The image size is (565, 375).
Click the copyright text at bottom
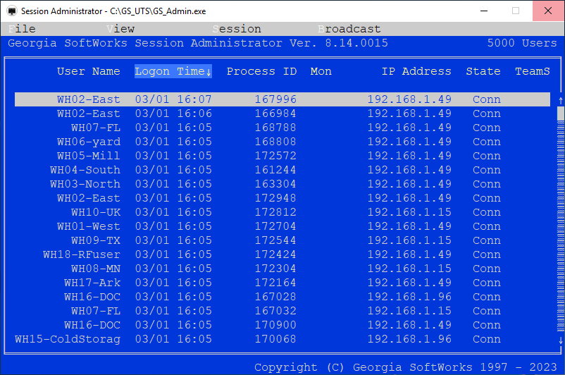coord(406,367)
